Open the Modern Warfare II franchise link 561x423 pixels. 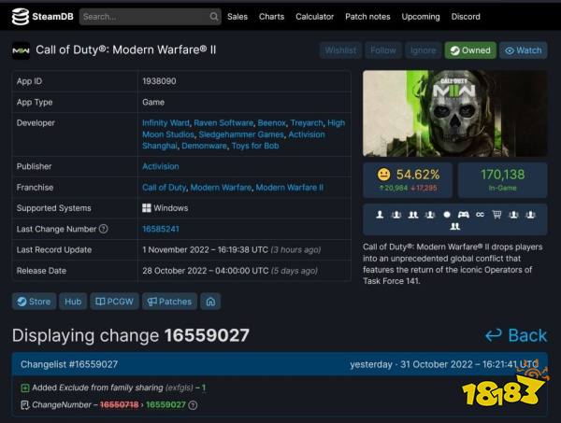(289, 187)
